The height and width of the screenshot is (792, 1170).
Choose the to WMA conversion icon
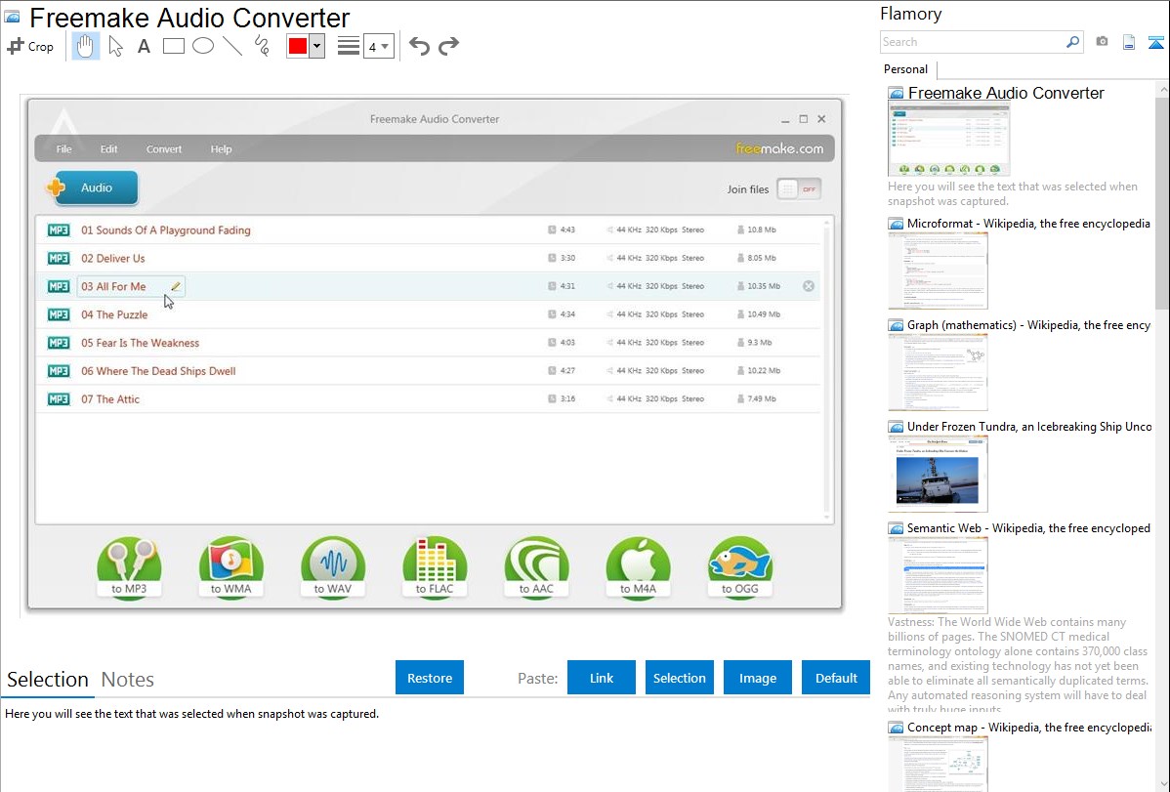pos(231,567)
